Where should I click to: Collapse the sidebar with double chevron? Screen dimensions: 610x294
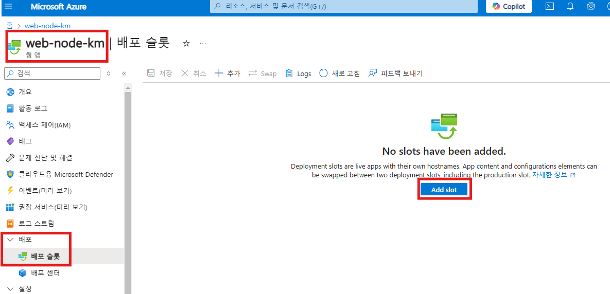(124, 73)
